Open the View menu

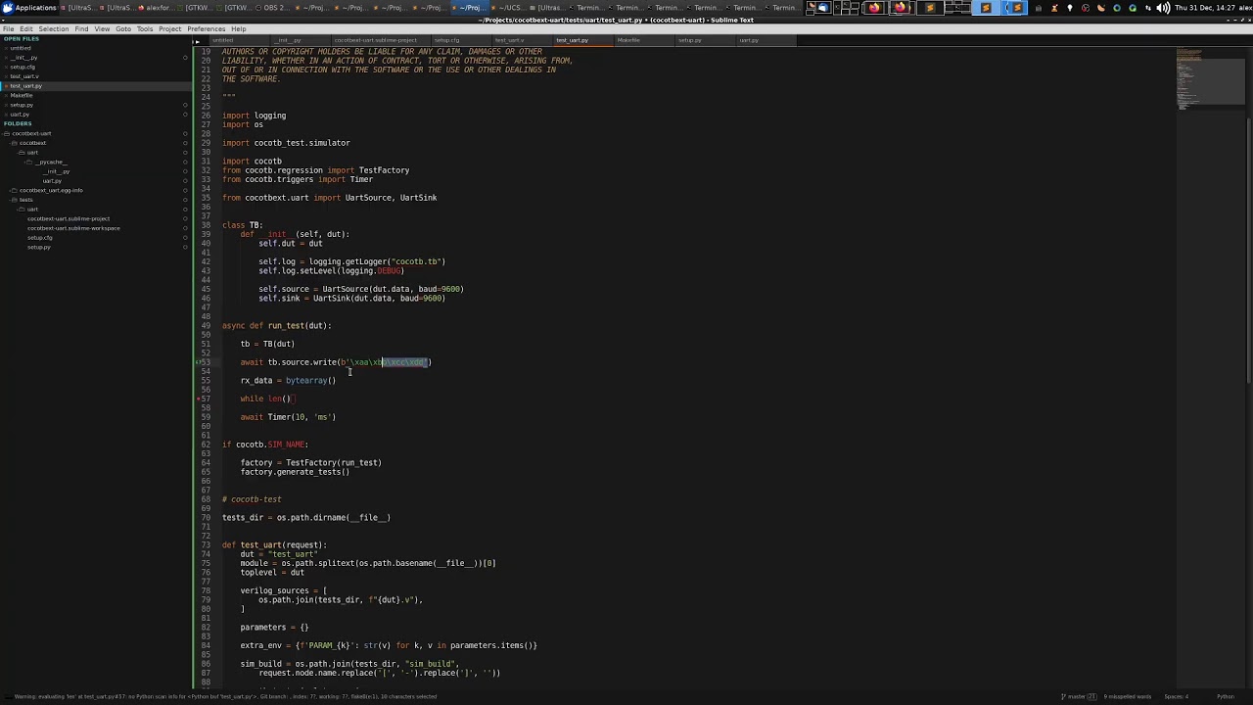pos(102,28)
